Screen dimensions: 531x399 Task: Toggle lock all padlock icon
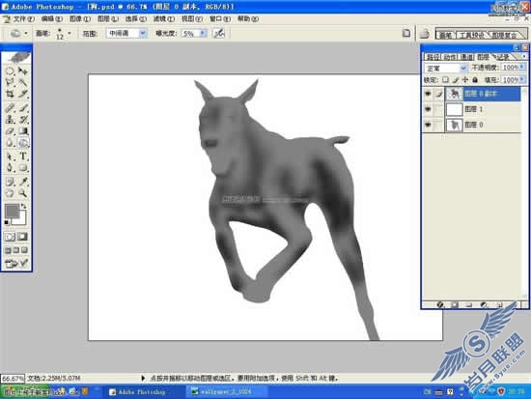[x=475, y=80]
